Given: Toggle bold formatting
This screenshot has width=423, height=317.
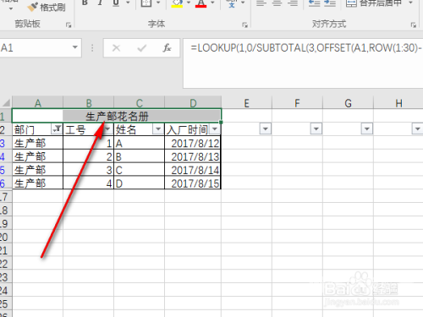Looking at the screenshot, I should (x=85, y=3).
